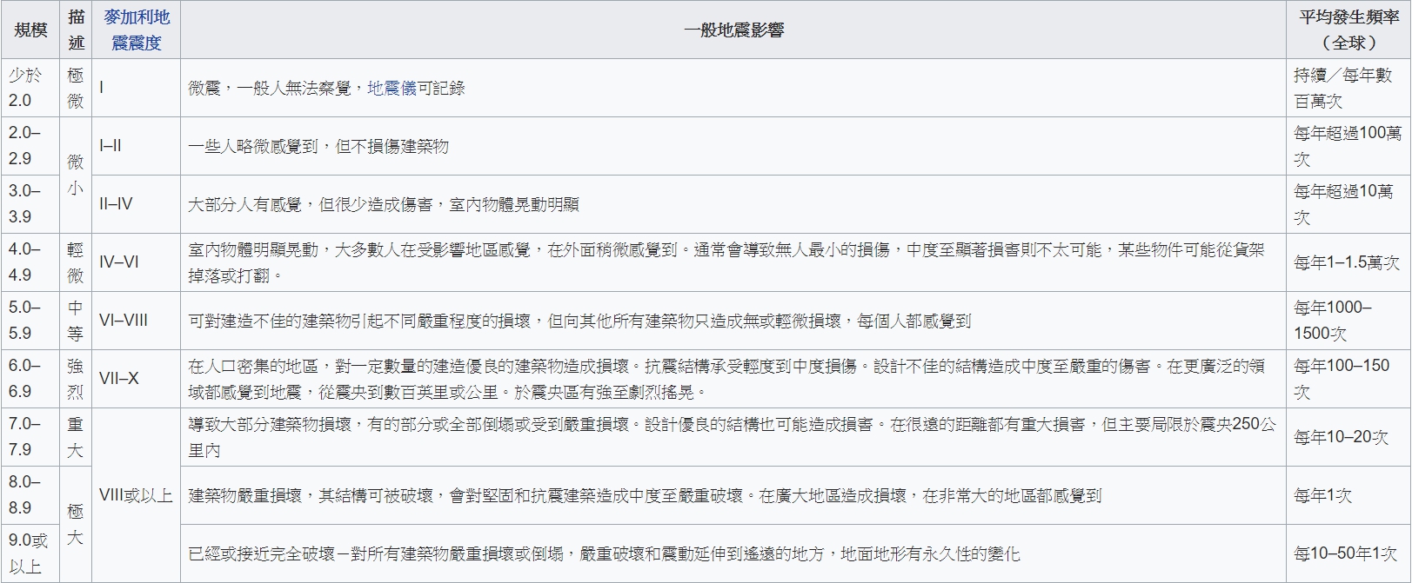The image size is (1412, 583).
Task: Select the 持續／每年數百萬次 frequency cell
Action: coord(1348,88)
